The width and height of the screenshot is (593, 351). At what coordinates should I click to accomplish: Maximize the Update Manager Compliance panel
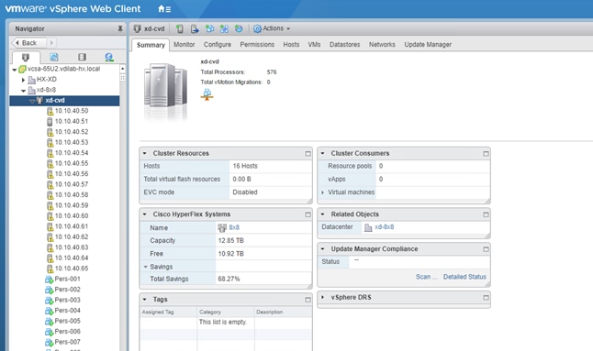(x=486, y=249)
